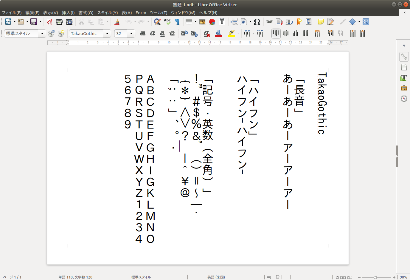Open the sidebar Navigator (compass icon)

coord(404,98)
